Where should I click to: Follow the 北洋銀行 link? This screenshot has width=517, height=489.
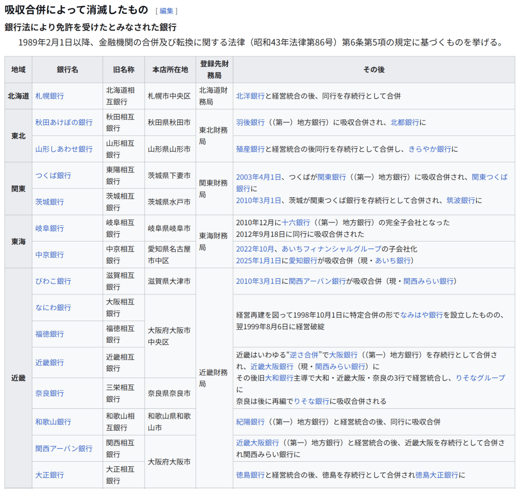pos(250,96)
